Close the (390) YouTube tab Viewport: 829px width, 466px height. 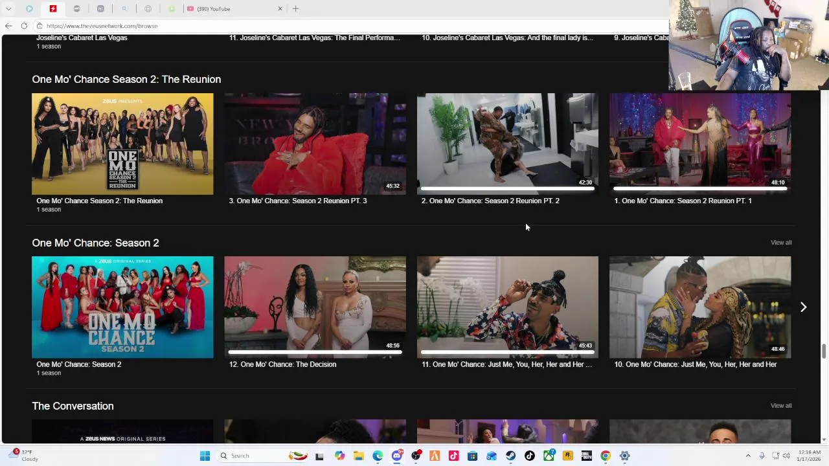280,8
